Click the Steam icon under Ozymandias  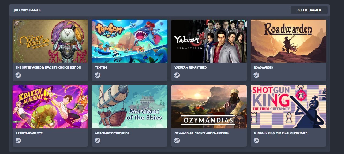click(177, 140)
